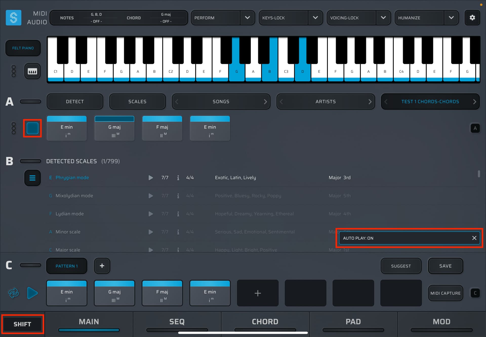Viewport: 486px width, 337px height.
Task: Click the SUGGEST button
Action: pos(401,266)
